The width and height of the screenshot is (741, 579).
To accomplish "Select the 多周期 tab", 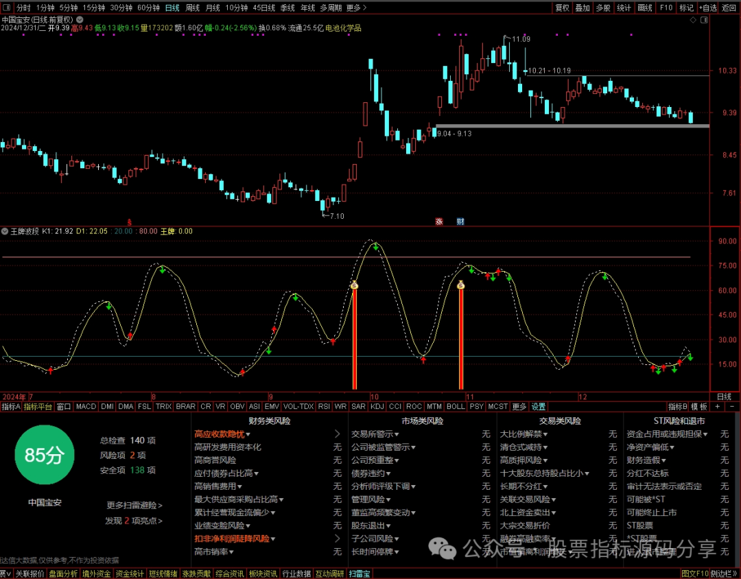I will click(x=331, y=8).
